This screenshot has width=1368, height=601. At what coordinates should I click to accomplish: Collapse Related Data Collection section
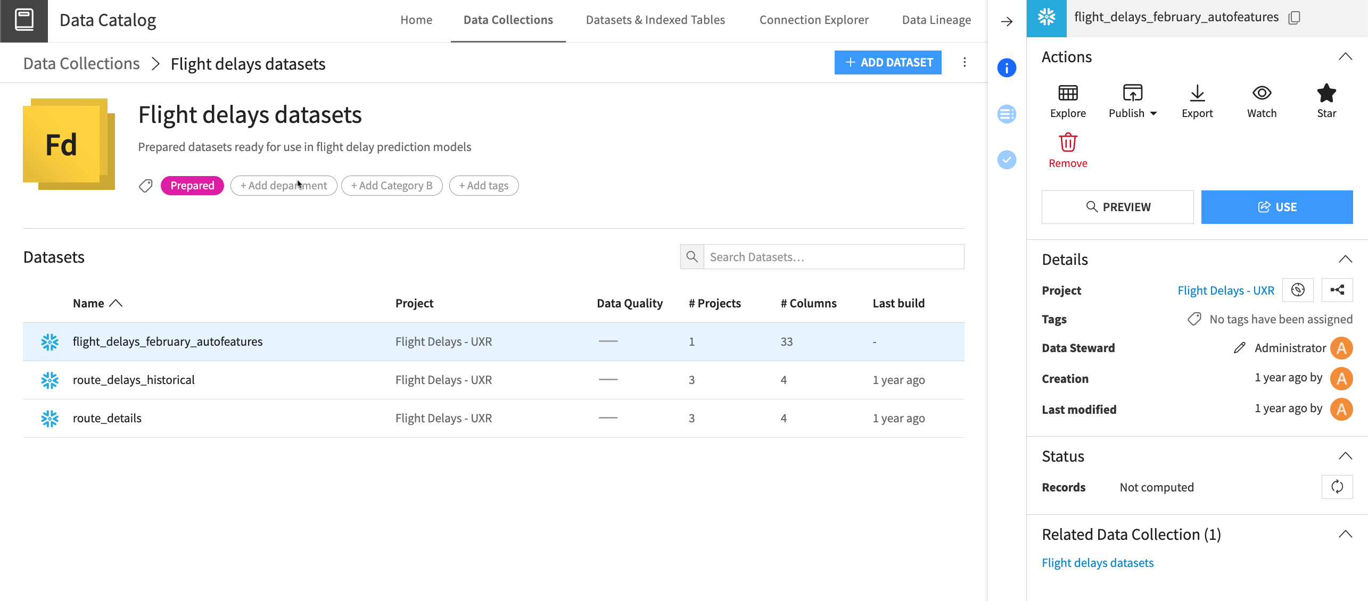click(1345, 535)
